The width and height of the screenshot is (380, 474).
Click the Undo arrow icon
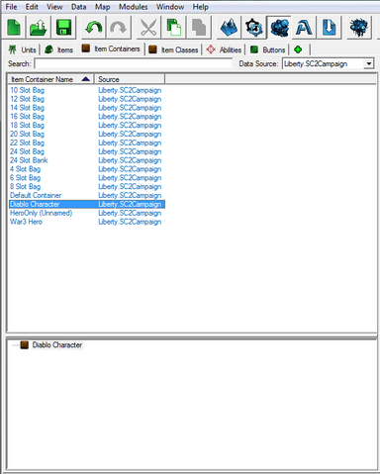(94, 28)
